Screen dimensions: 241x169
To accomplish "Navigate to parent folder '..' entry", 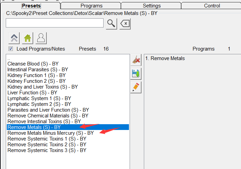I will coord(9,58).
